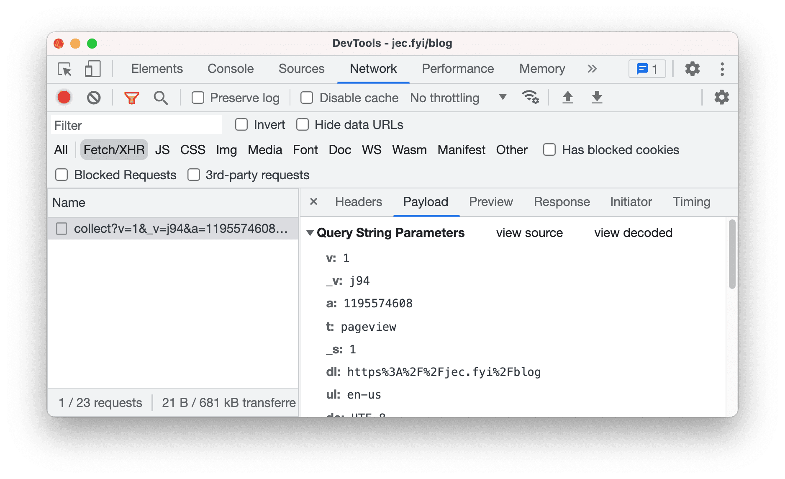
Task: Toggle the device emulation mode
Action: click(x=92, y=69)
